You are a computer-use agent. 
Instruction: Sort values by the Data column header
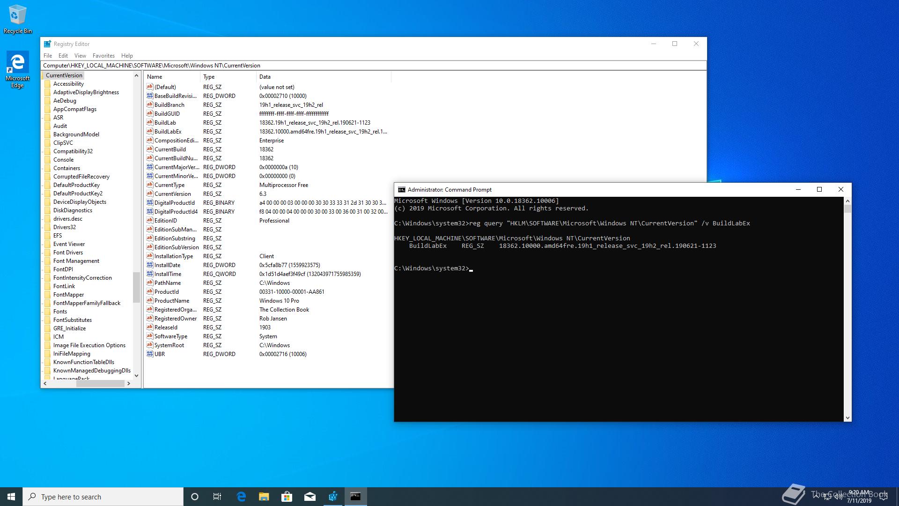pyautogui.click(x=324, y=77)
